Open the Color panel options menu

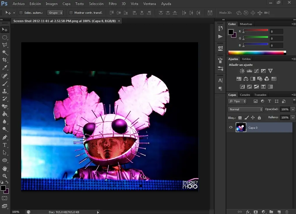click(294, 24)
